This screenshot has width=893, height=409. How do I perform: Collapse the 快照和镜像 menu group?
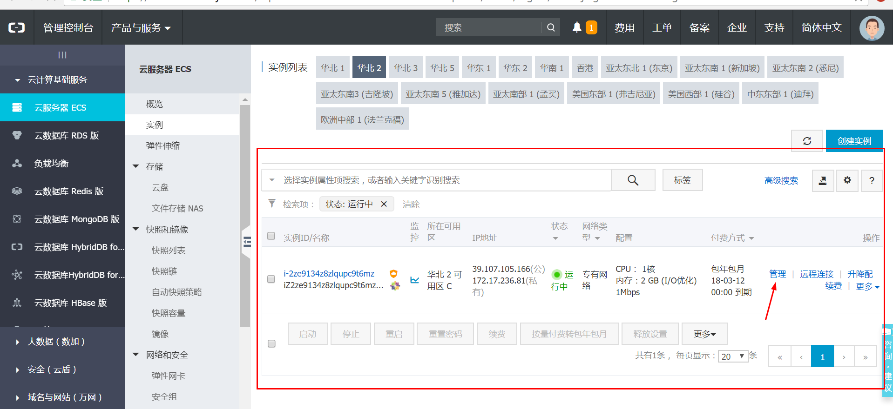(x=136, y=229)
